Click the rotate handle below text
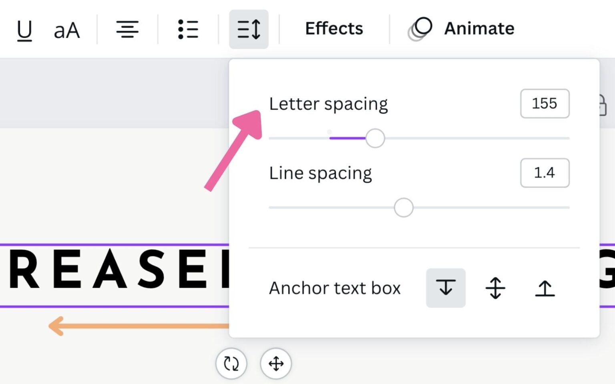This screenshot has width=615, height=384. click(x=231, y=364)
